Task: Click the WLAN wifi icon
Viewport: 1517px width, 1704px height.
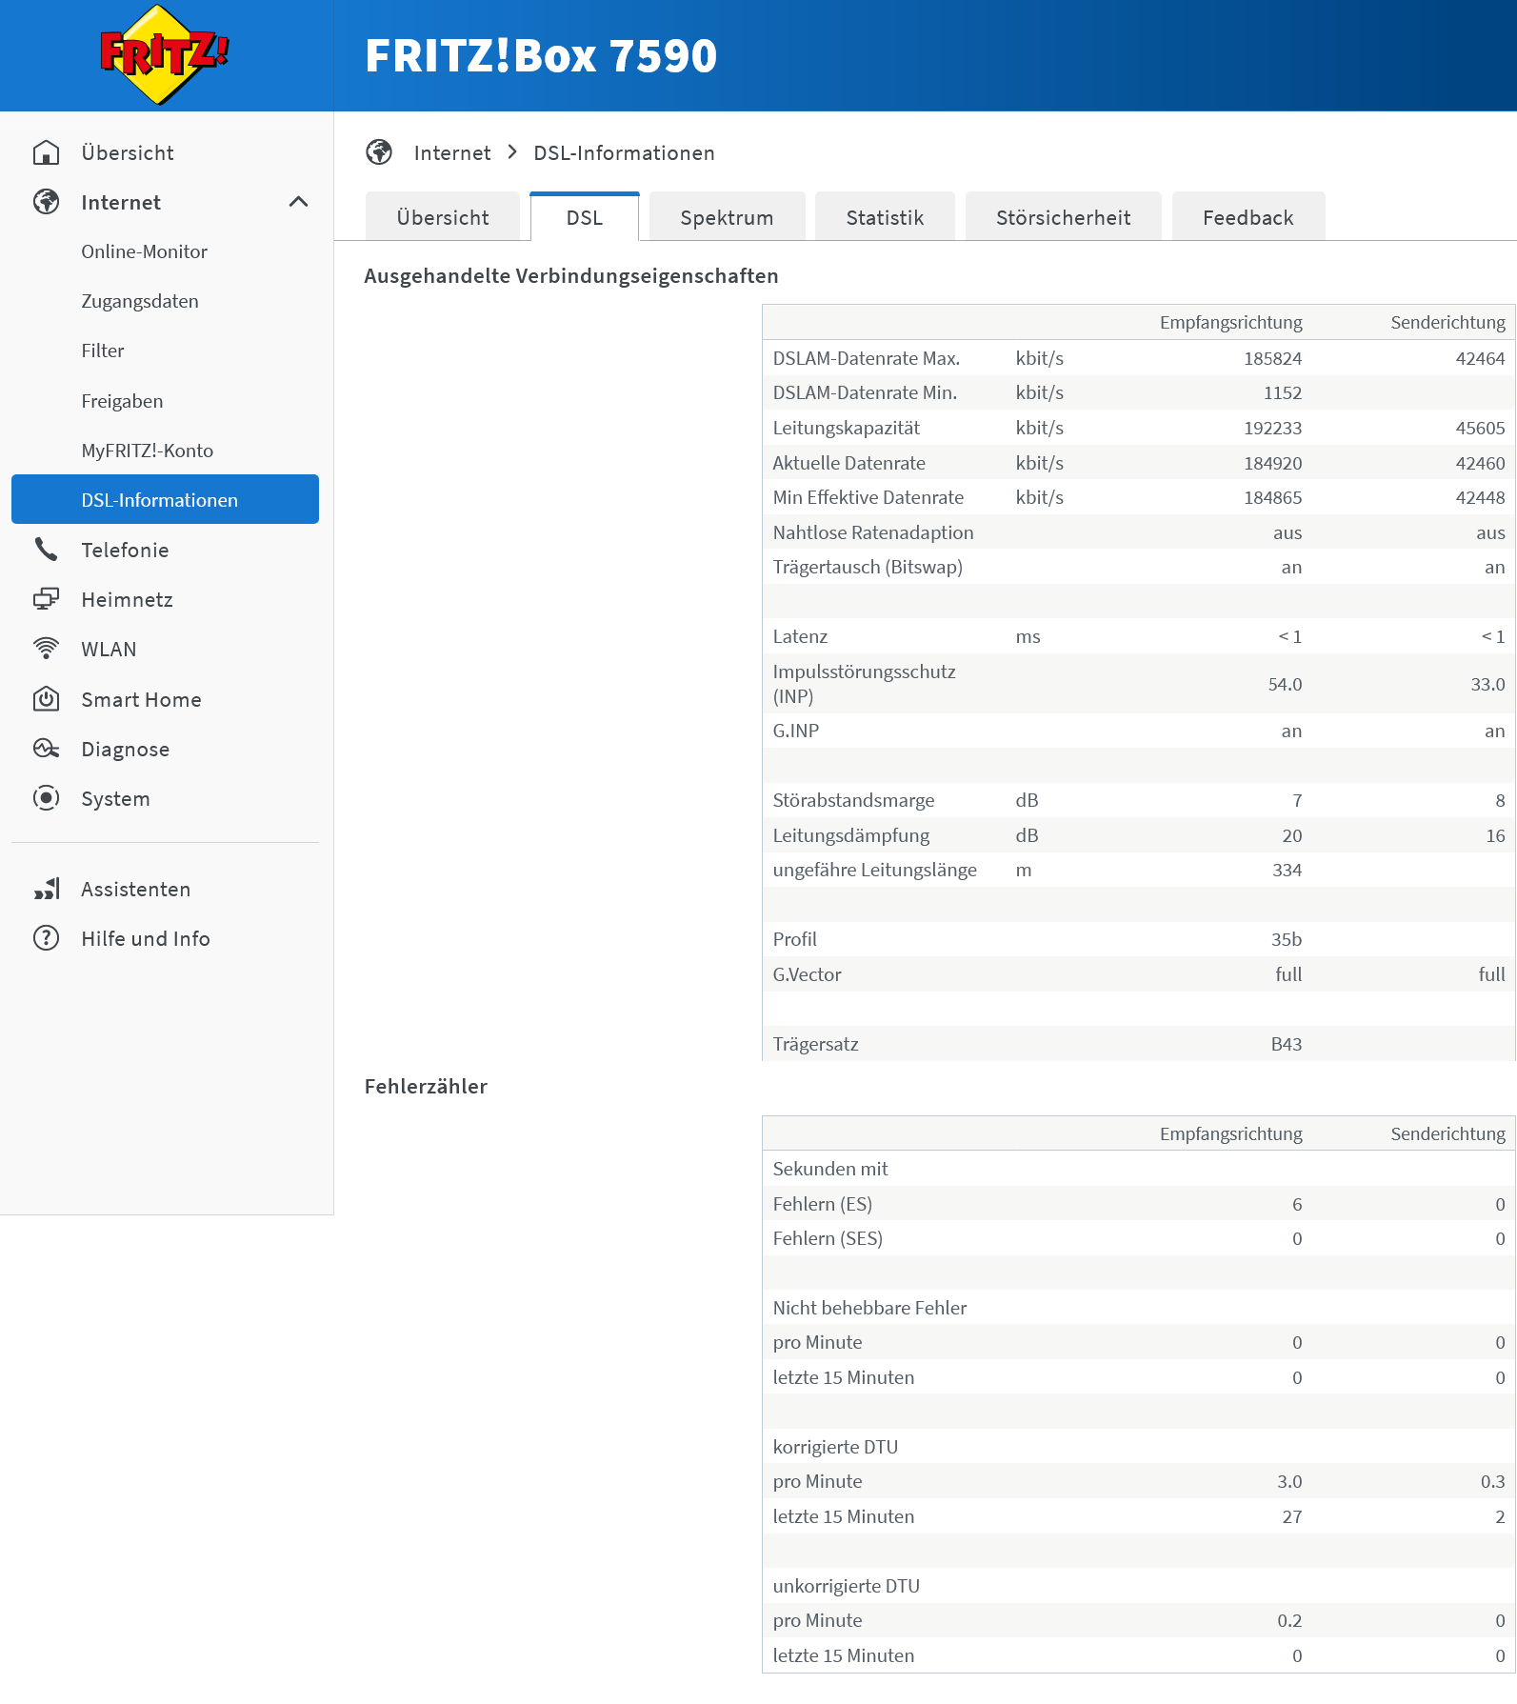Action: pos(46,649)
